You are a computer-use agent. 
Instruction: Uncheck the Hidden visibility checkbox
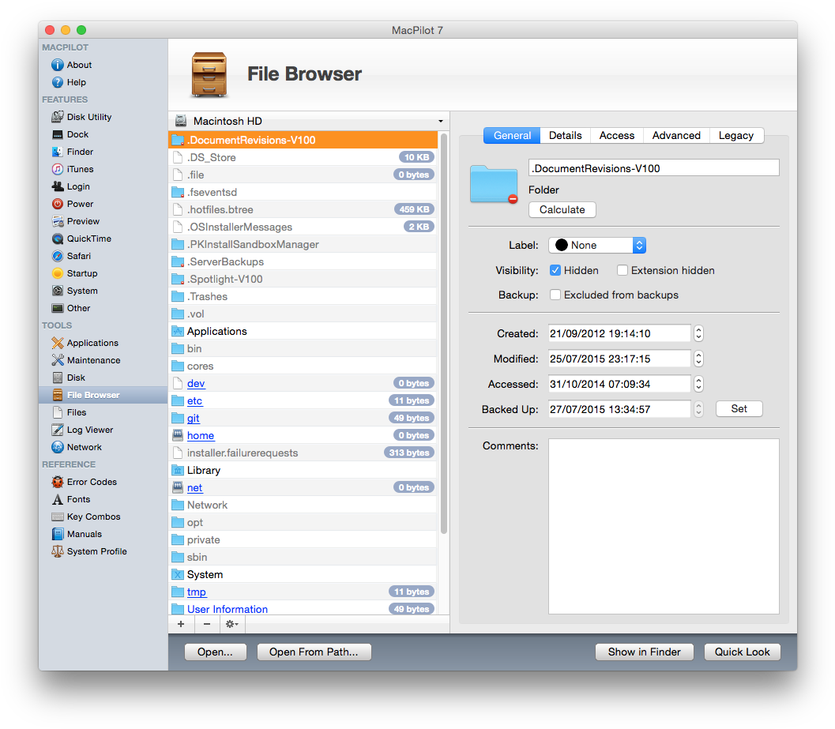point(555,270)
